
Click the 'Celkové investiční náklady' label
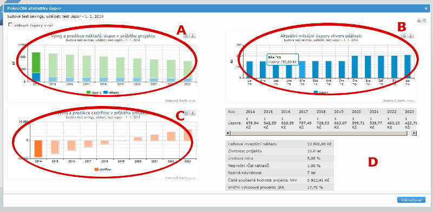coord(253,144)
